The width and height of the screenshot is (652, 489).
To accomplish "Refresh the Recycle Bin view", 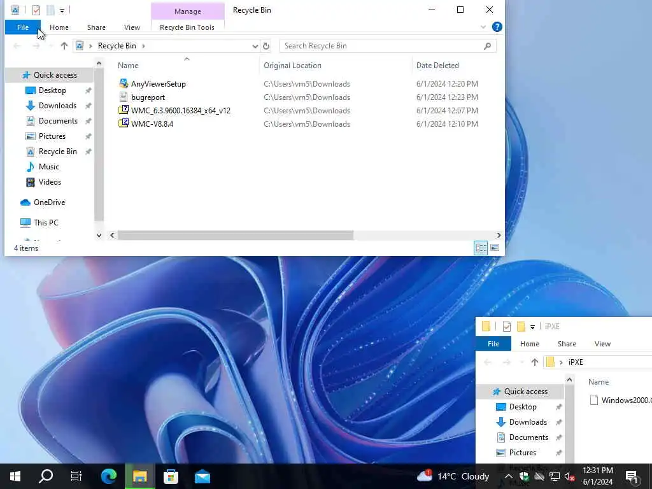I will 266,46.
